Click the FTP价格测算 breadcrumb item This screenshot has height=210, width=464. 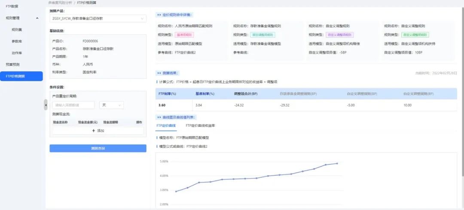(x=87, y=3)
